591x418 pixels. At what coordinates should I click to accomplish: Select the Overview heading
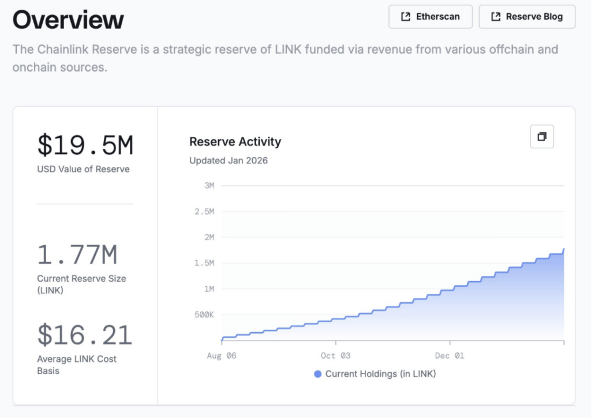click(x=68, y=20)
